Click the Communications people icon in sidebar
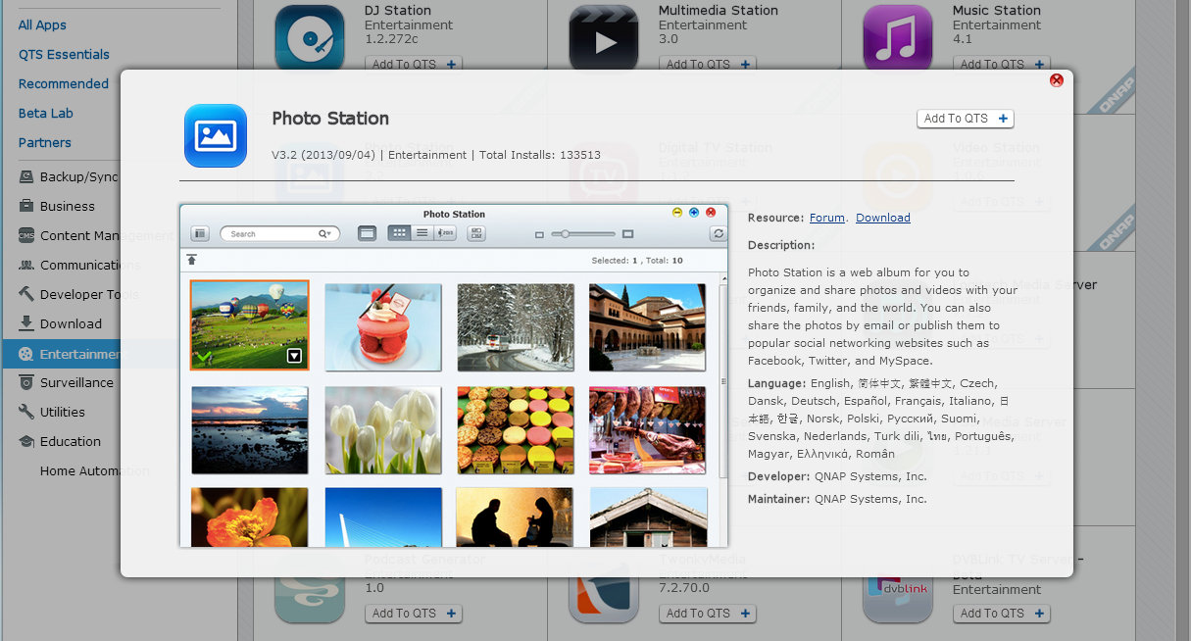 [25, 266]
